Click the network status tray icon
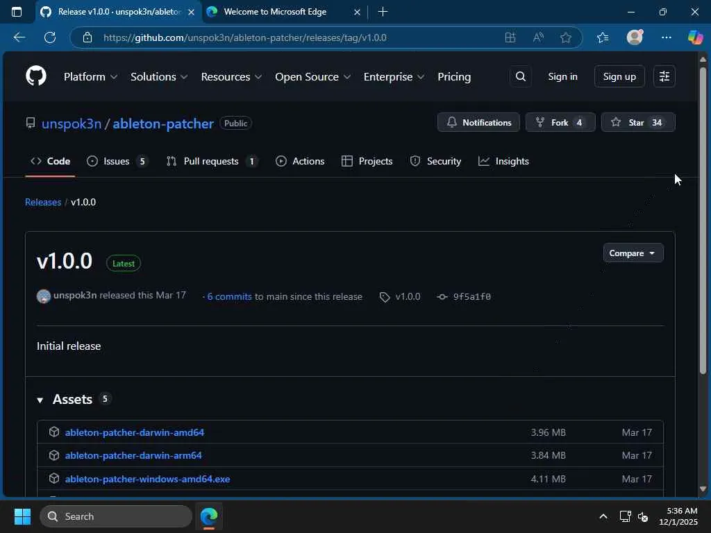 (626, 516)
